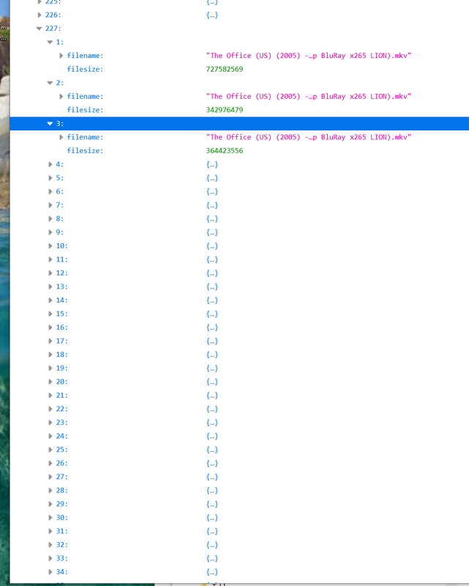
Task: Expand entry 18
Action: pos(50,355)
